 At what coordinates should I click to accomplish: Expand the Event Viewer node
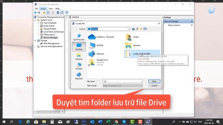(x=38, y=26)
